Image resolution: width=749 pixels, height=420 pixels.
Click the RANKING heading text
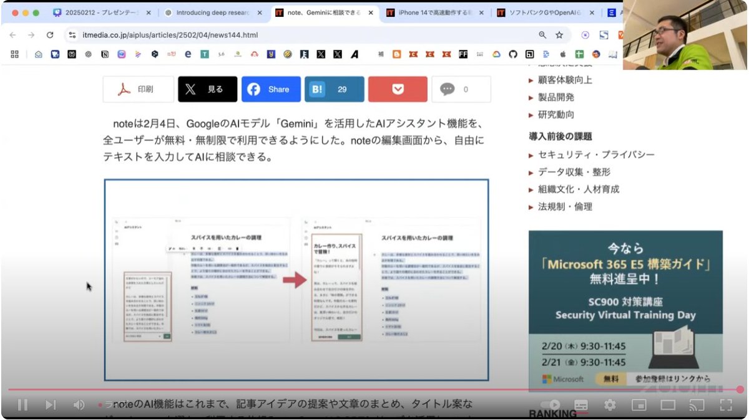tap(553, 414)
